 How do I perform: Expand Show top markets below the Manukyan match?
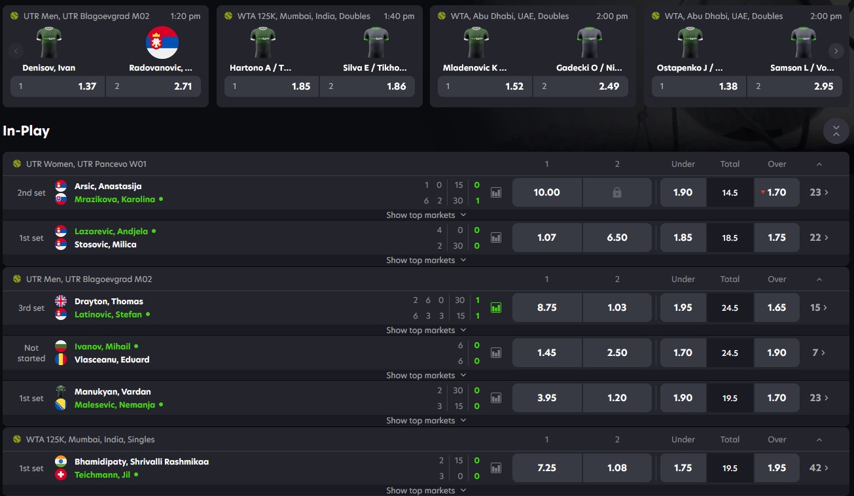point(426,419)
